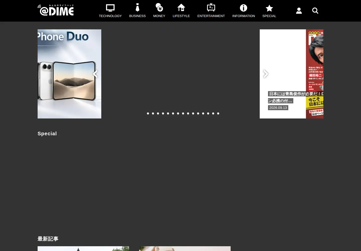
Task: Select the last carousel pagination dot
Action: click(x=218, y=113)
